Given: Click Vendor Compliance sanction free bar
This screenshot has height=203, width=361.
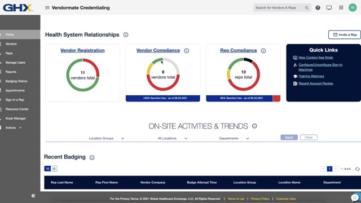Looking at the screenshot, I should [x=163, y=98].
